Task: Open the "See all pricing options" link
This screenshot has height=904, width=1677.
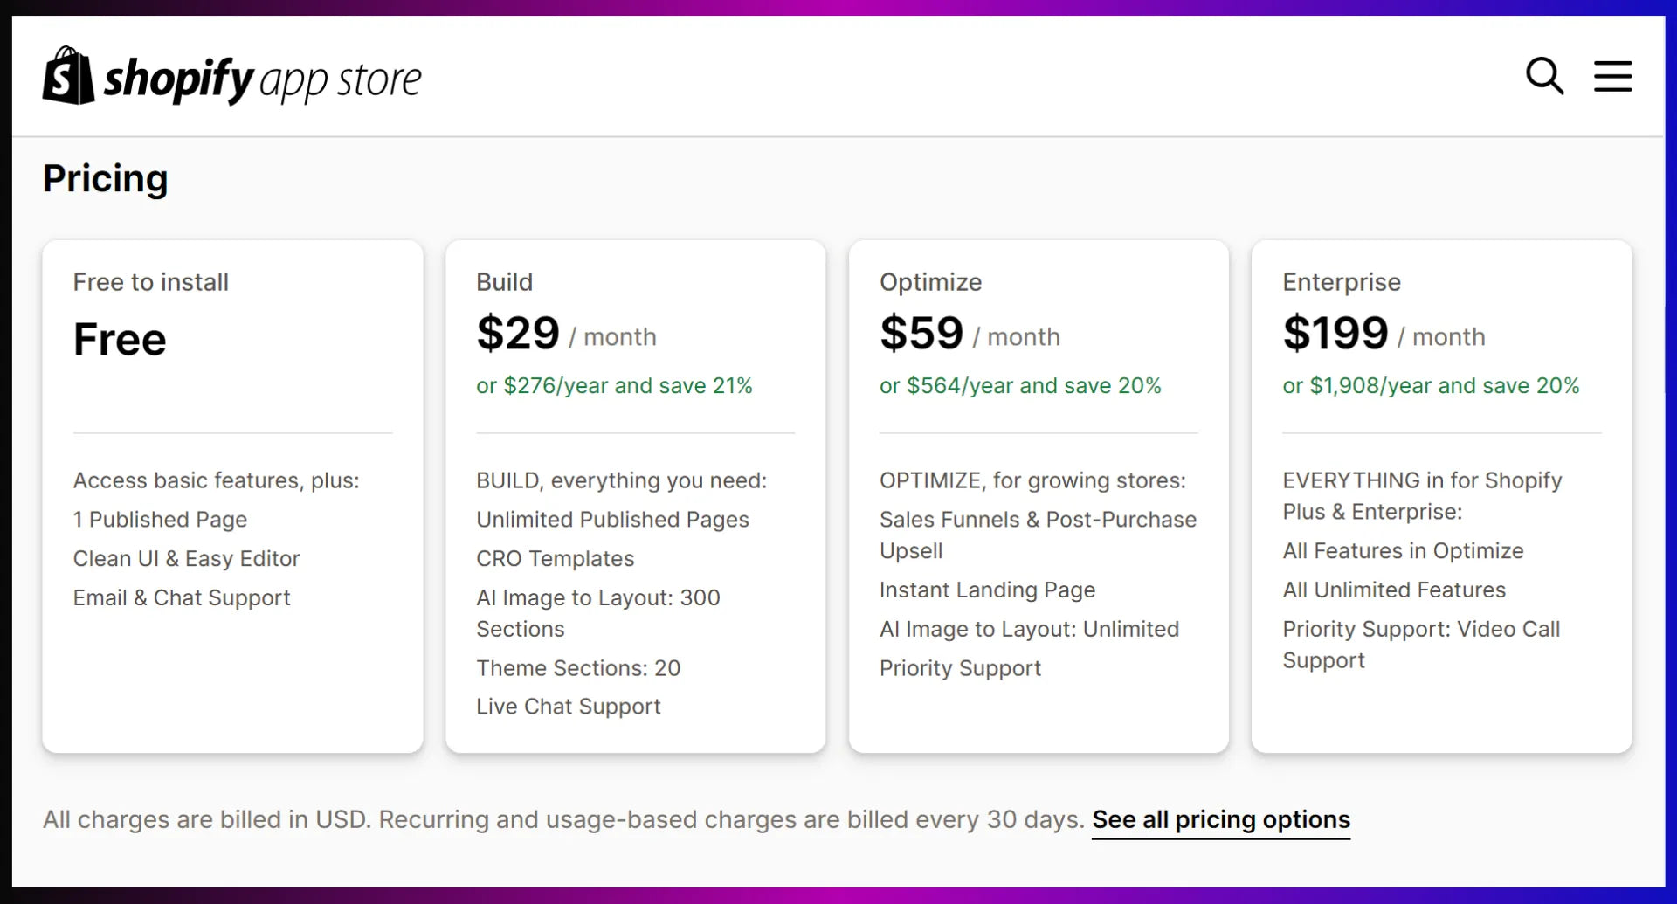Action: coord(1221,820)
